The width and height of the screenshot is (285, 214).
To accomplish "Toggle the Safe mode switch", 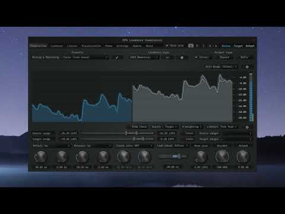I will [175, 46].
